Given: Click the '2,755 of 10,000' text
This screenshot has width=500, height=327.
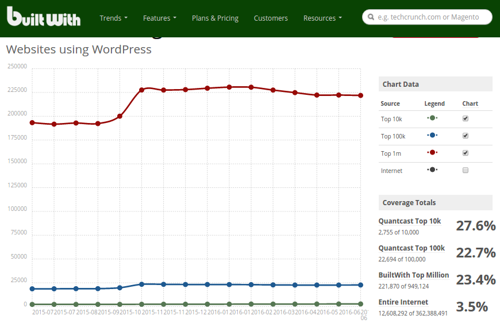Looking at the screenshot, I should click(399, 232).
